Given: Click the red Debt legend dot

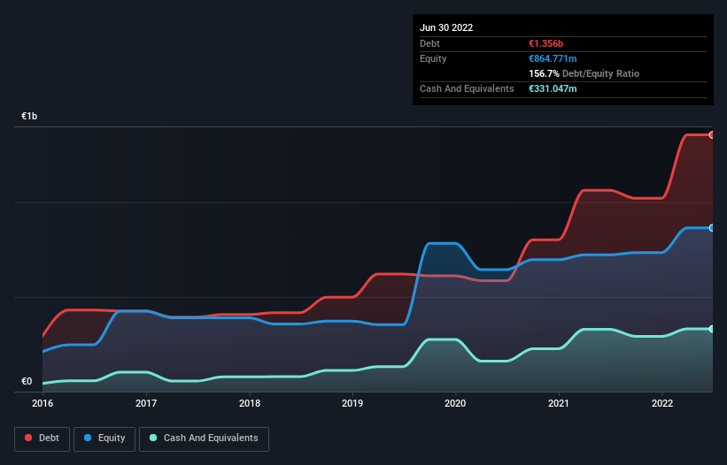Looking at the screenshot, I should [28, 438].
